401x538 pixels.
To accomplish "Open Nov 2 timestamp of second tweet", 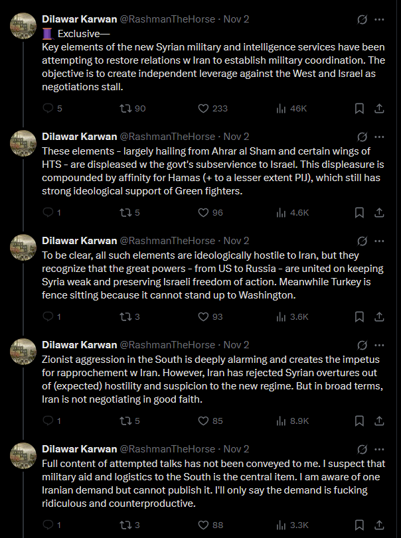I will tap(236, 136).
